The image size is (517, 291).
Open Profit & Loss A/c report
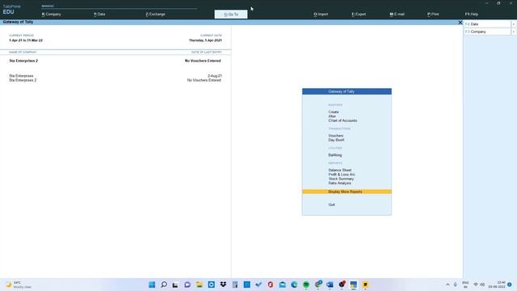(x=342, y=175)
